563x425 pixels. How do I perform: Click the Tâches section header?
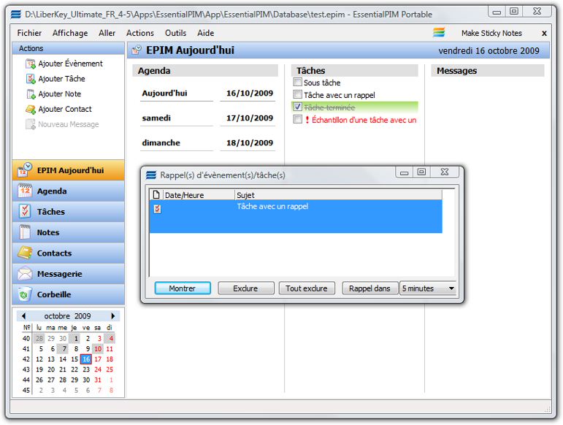354,71
